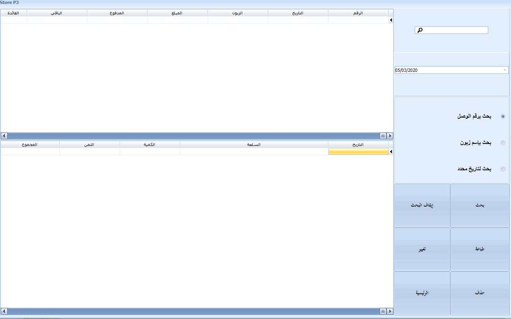Click the top grid's left scroll arrow
Viewport: 511px width, 319px height.
4,136
